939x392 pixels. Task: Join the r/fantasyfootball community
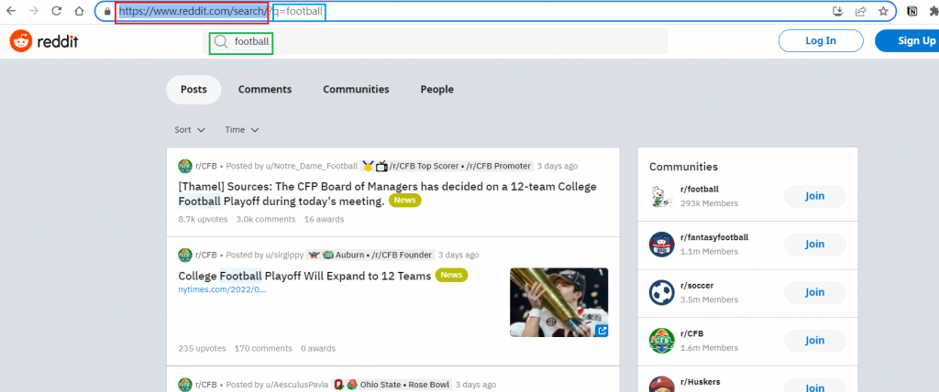pyautogui.click(x=814, y=245)
